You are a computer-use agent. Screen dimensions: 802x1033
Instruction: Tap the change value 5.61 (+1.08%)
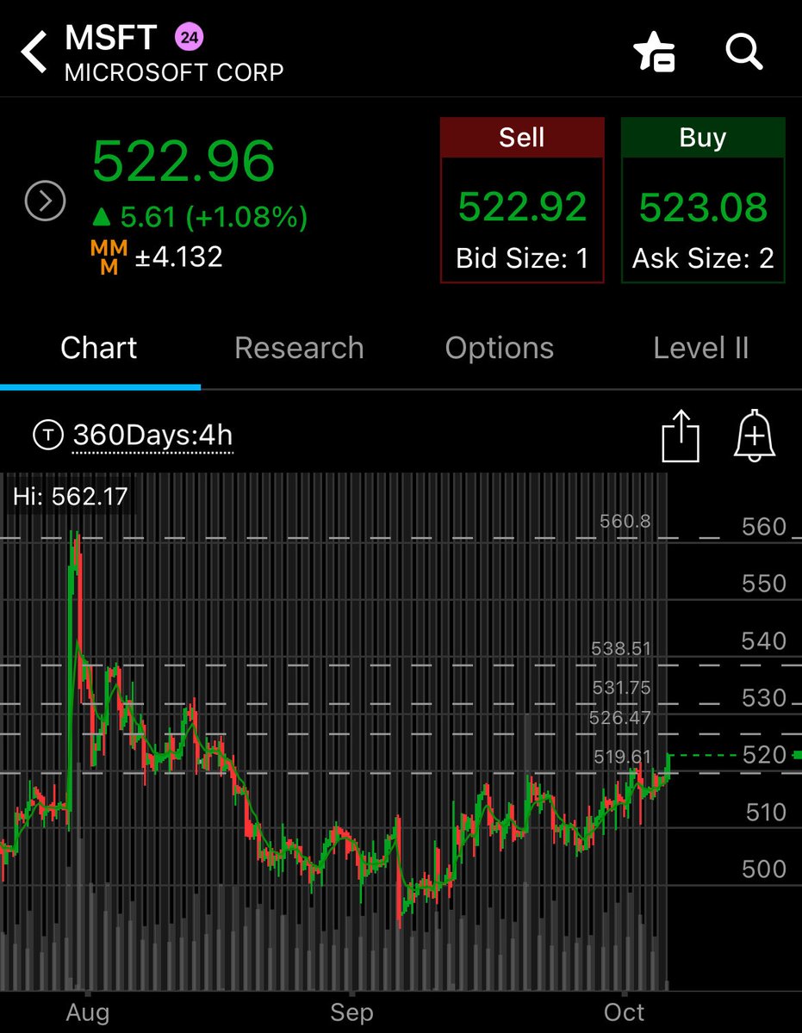(200, 217)
